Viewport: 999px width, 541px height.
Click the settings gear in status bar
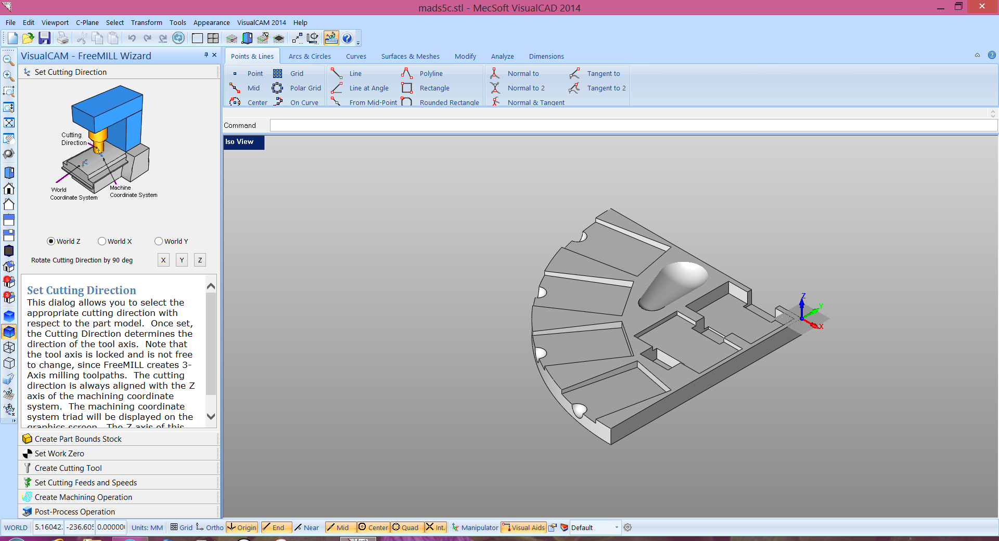(627, 527)
